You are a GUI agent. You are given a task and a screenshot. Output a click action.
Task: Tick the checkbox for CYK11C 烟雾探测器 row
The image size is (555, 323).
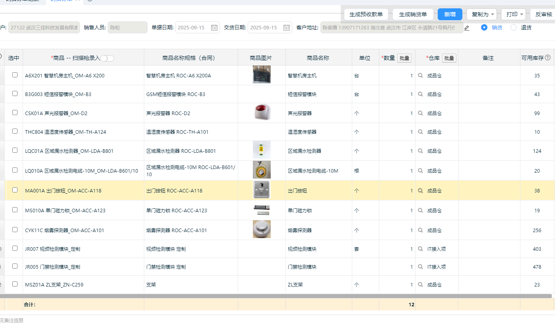coord(15,229)
